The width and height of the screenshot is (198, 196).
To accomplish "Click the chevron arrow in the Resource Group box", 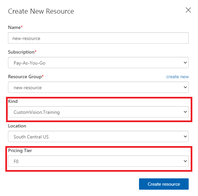I will [x=185, y=87].
